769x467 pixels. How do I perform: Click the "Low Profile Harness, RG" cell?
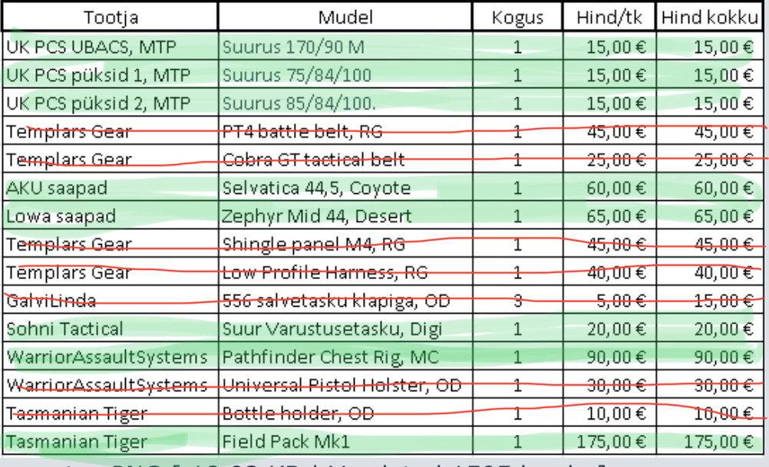(x=324, y=273)
